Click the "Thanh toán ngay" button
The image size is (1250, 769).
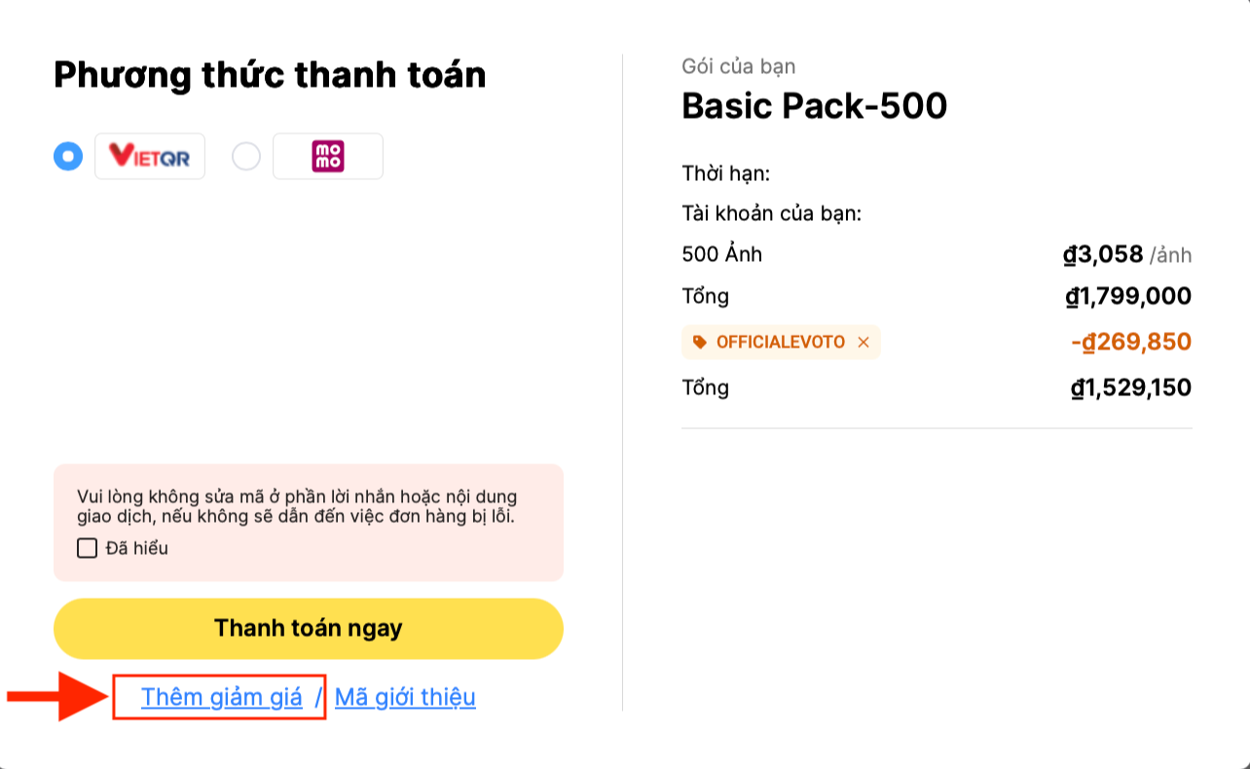309,629
